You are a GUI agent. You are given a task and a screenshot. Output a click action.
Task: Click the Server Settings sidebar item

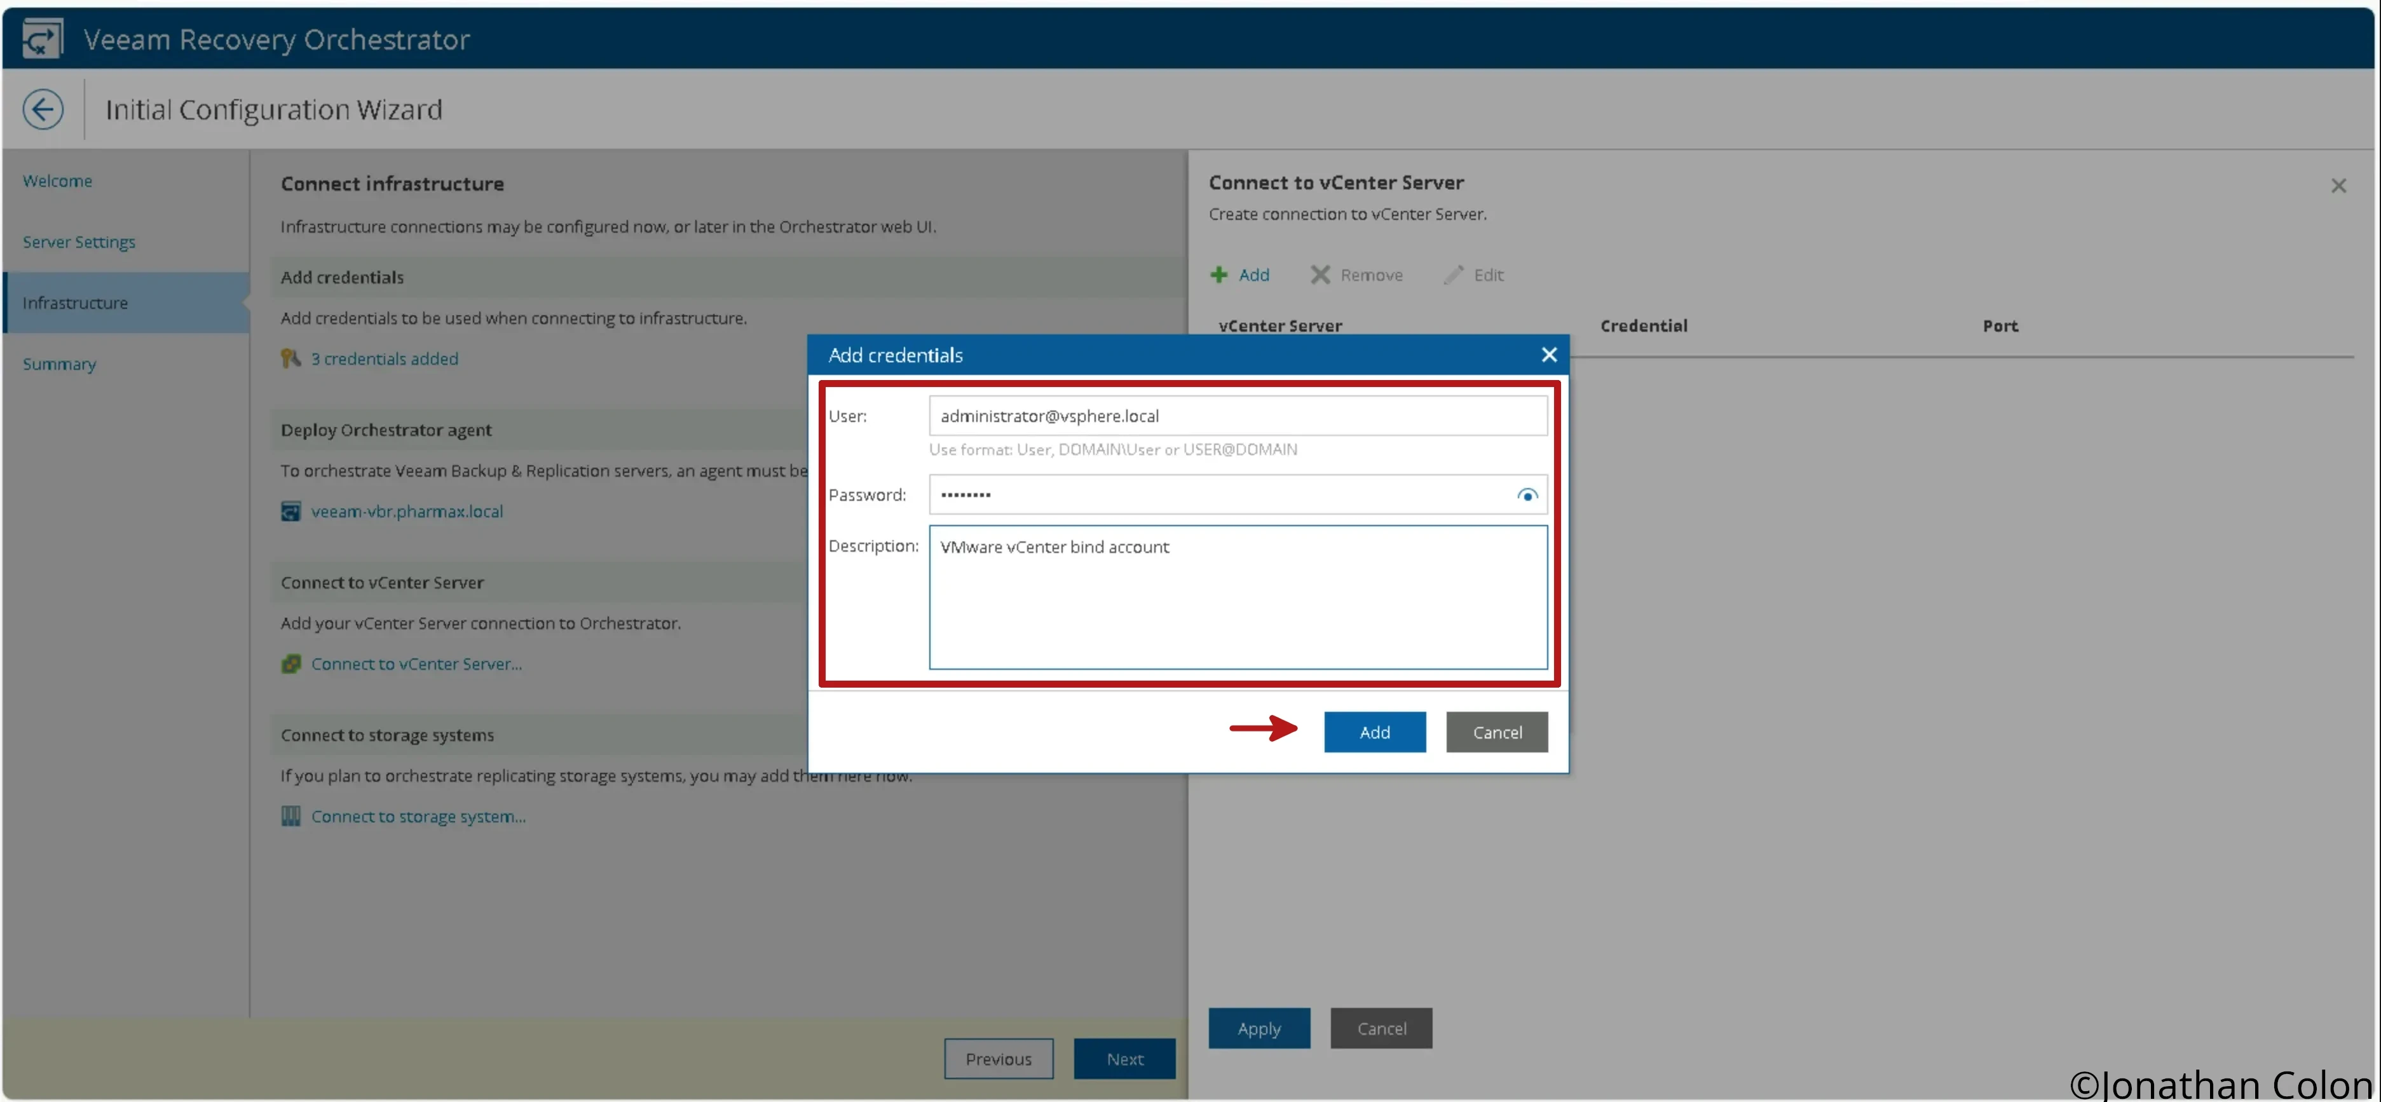(79, 241)
